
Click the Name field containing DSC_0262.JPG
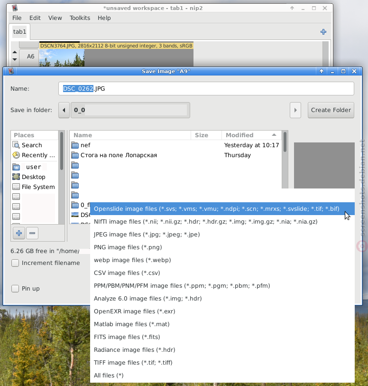coord(206,89)
